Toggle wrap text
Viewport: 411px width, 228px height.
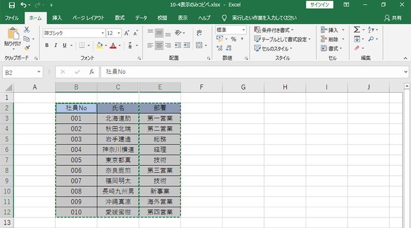point(199,33)
